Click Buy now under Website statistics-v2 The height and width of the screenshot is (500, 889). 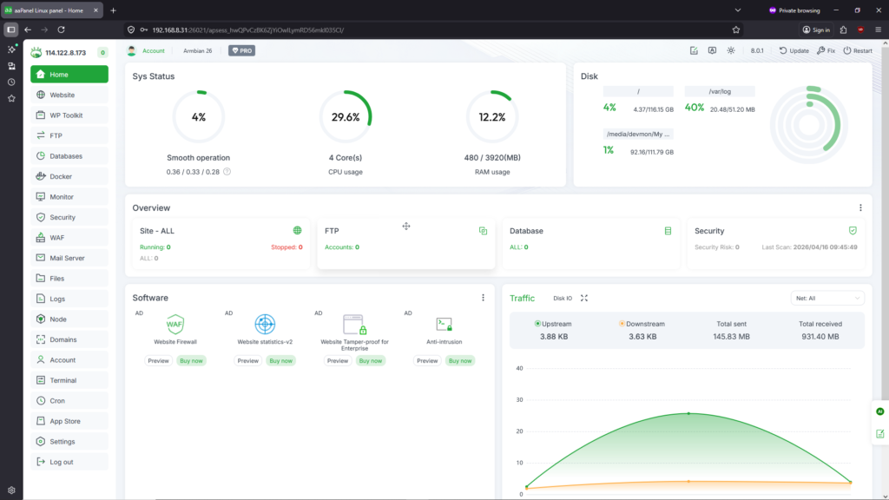280,360
